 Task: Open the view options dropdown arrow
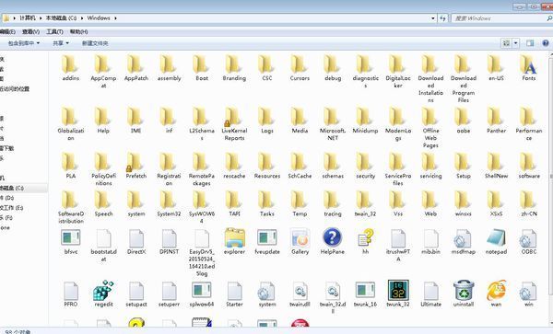click(515, 43)
